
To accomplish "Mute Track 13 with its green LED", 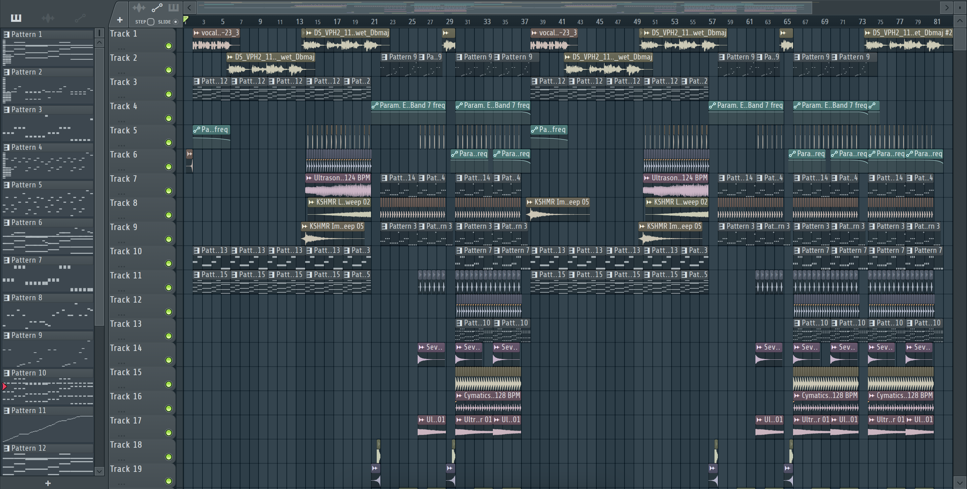I will tap(169, 336).
